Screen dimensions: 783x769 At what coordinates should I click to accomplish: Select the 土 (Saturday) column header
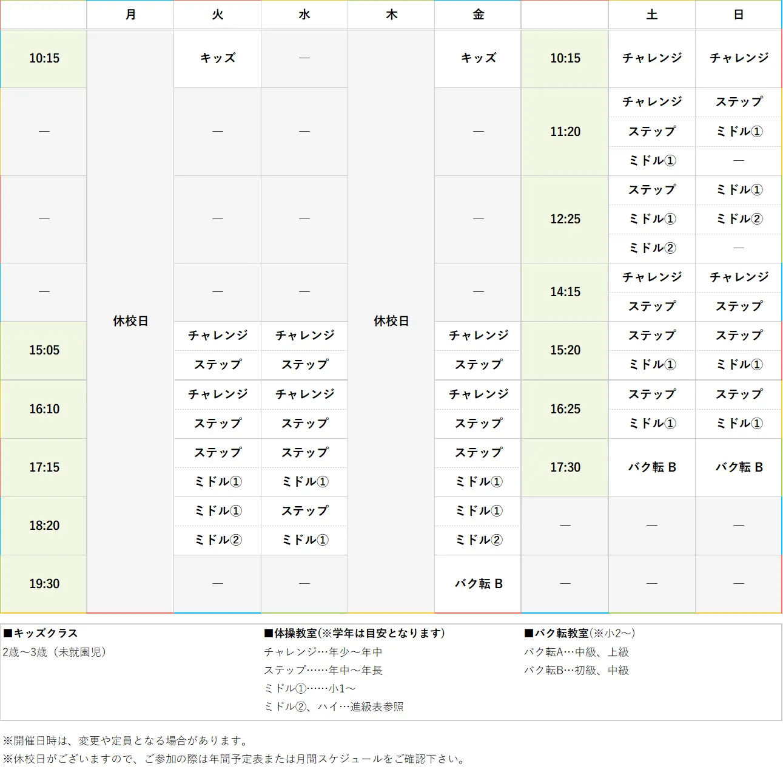pos(651,15)
